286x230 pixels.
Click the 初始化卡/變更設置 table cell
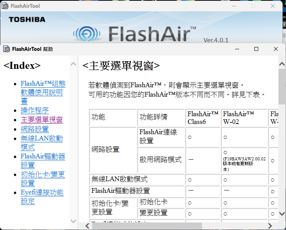click(113, 208)
